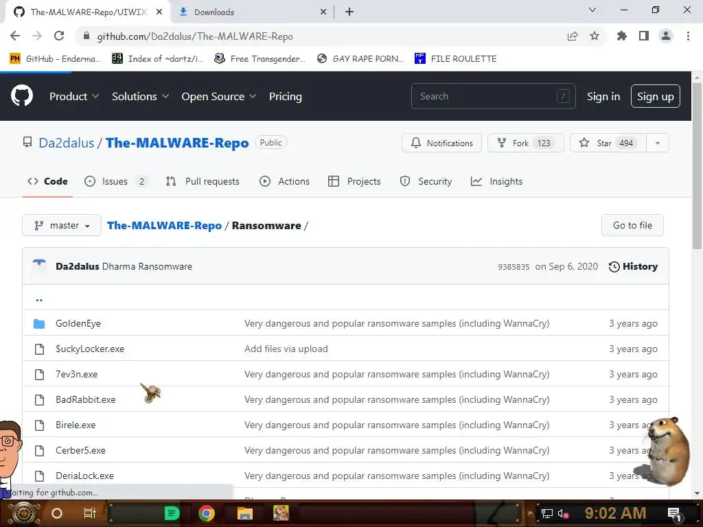This screenshot has height=527, width=703.
Task: Bookmark this page with star icon
Action: pos(595,36)
